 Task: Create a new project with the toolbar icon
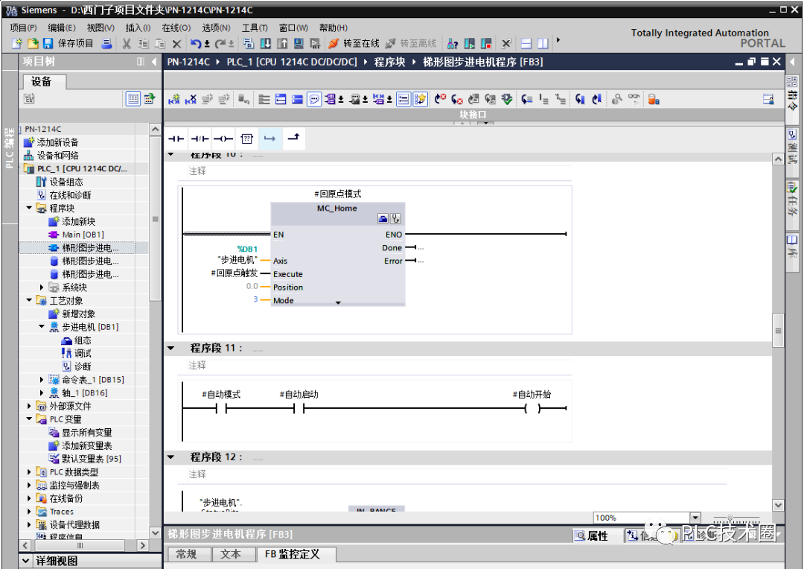(x=17, y=44)
